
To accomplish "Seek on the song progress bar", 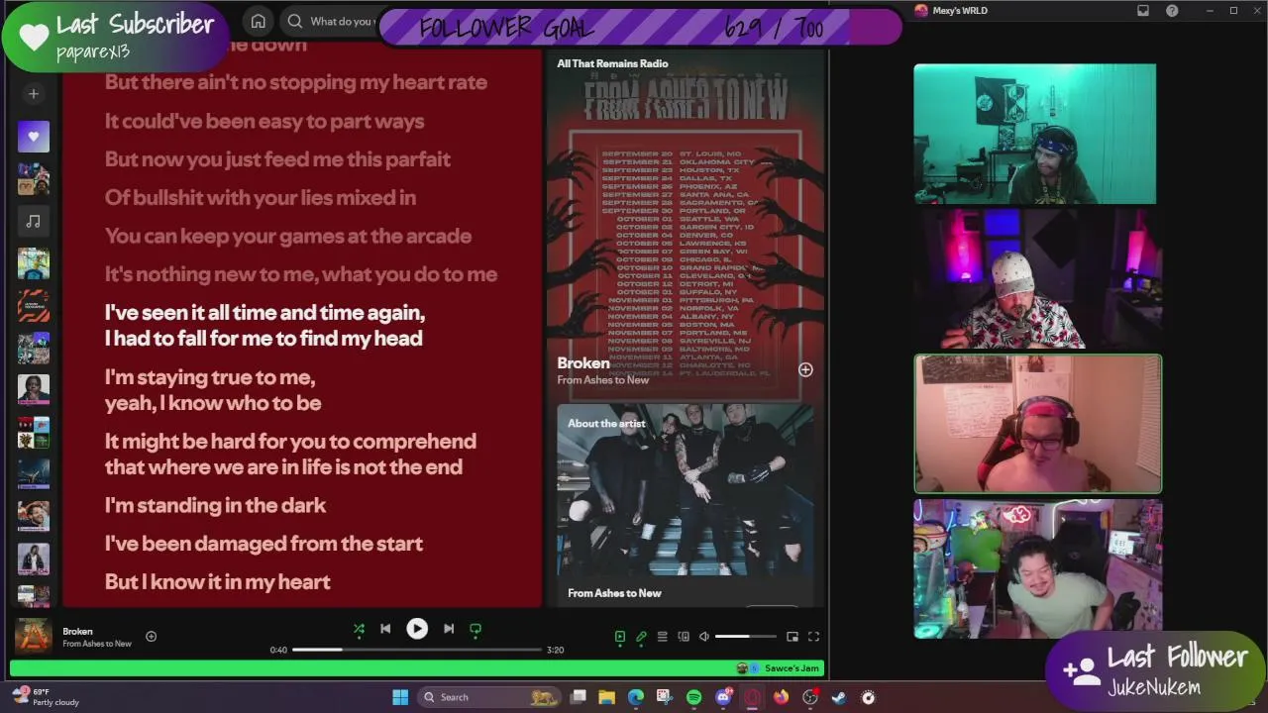I will coord(417,650).
